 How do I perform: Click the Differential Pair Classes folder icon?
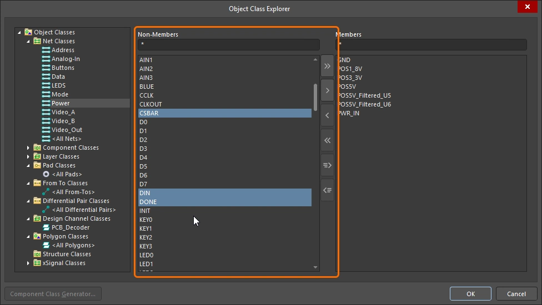tap(37, 201)
